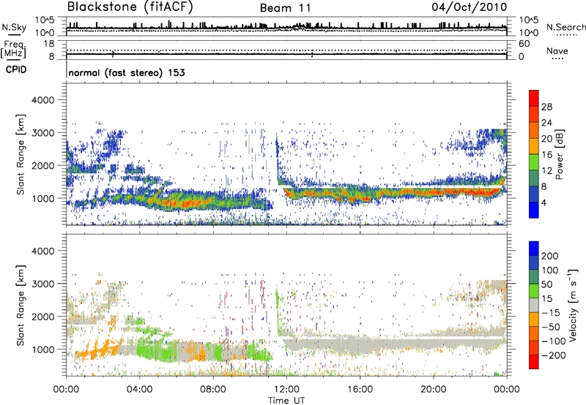Click the 'Power [dB]' colorbar label
This screenshot has height=405, width=586.
[x=559, y=154]
